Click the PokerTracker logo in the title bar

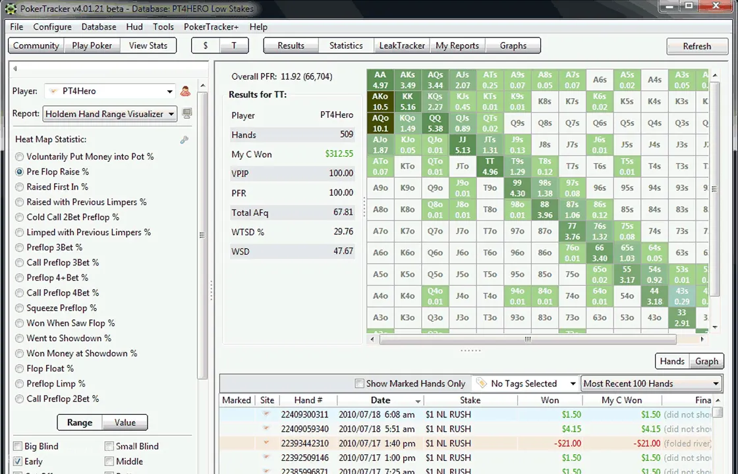(x=11, y=9)
